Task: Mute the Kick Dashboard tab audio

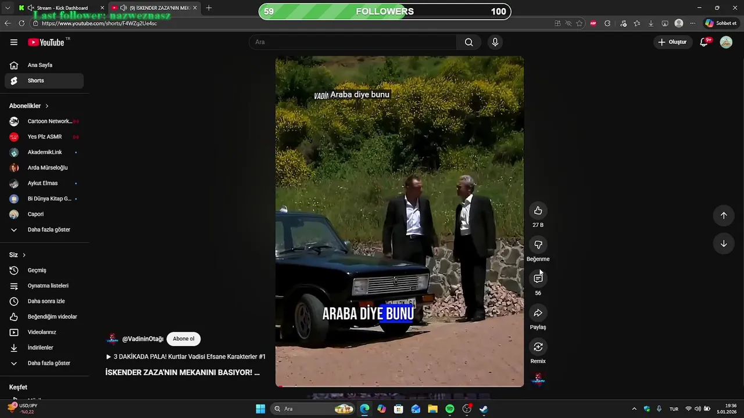Action: tap(30, 8)
